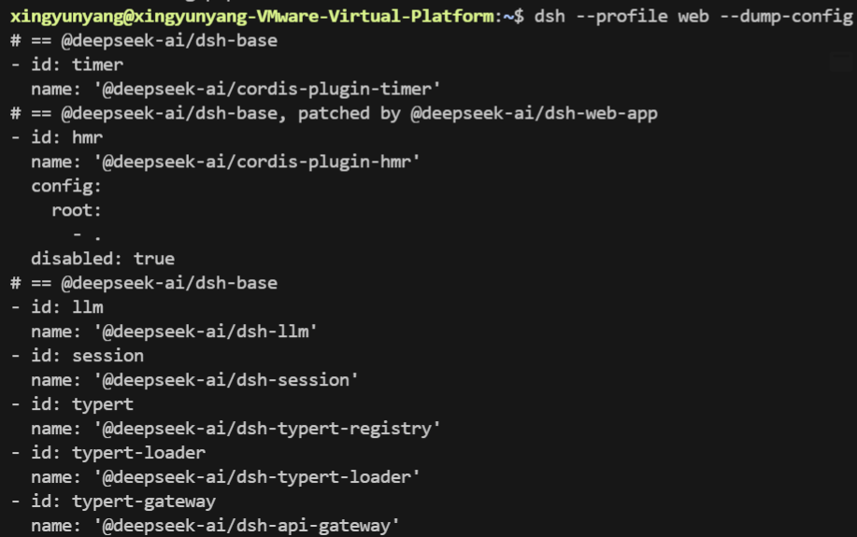Click the 'disabled: true' line

103,259
